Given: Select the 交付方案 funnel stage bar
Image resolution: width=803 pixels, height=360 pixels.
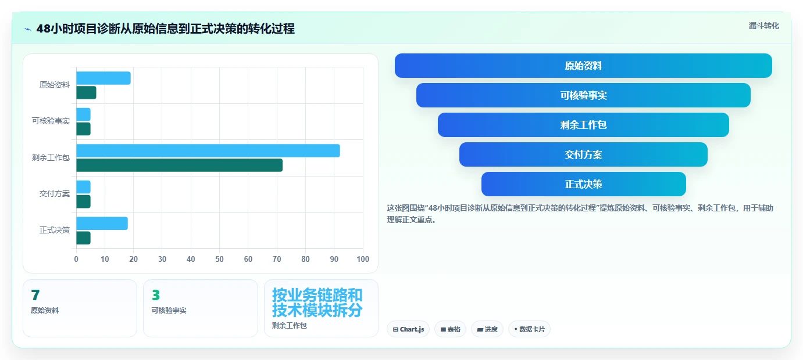Looking at the screenshot, I should point(583,154).
